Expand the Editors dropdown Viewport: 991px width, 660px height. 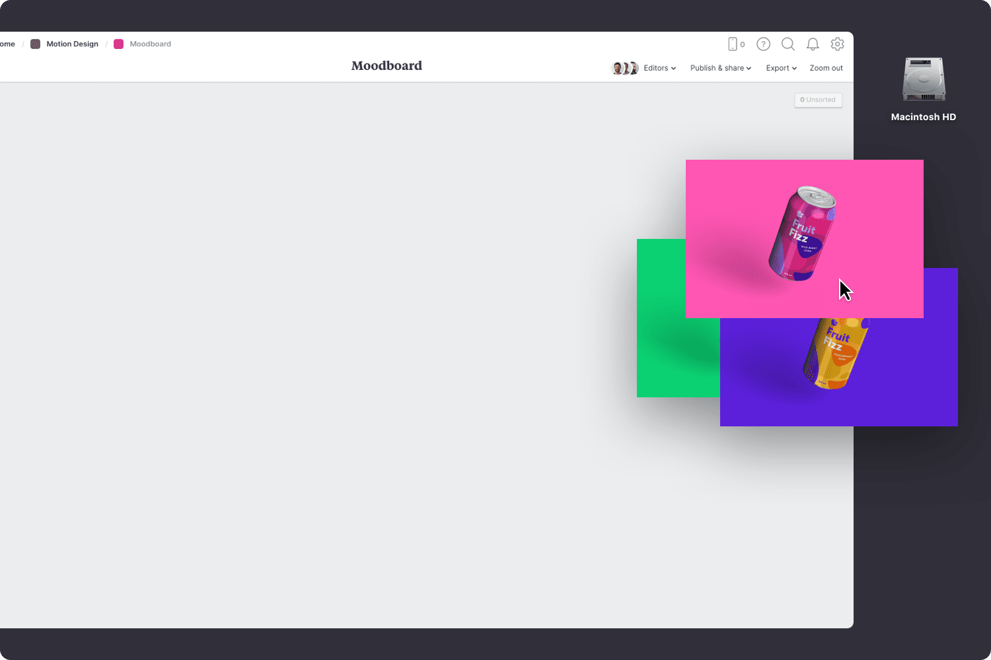tap(659, 67)
